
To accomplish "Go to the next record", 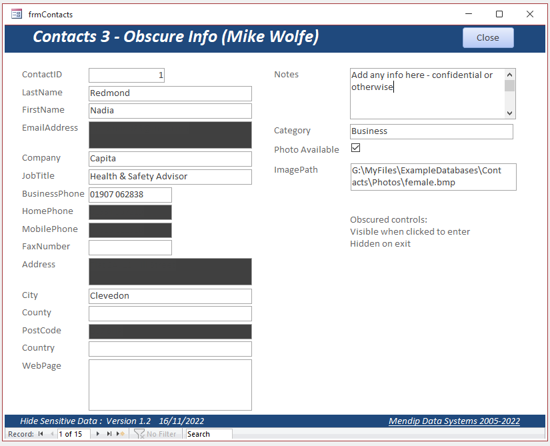I will point(98,434).
